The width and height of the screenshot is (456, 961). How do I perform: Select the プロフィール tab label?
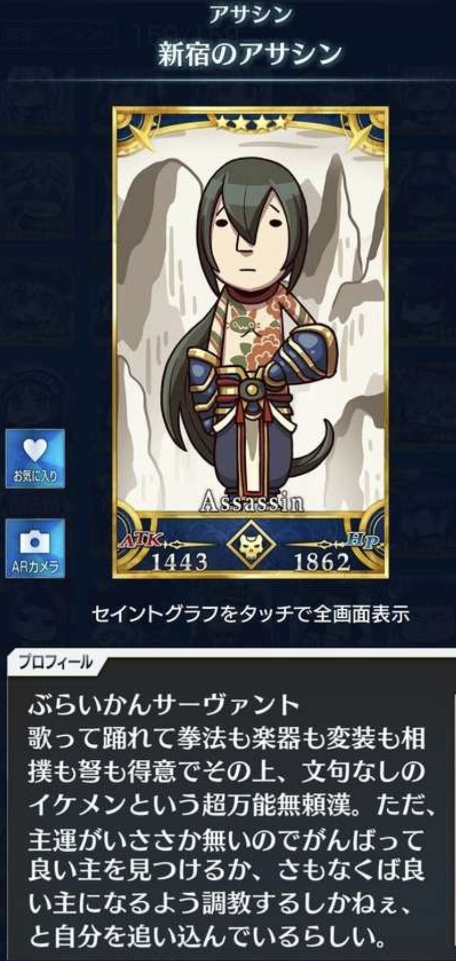point(56,662)
